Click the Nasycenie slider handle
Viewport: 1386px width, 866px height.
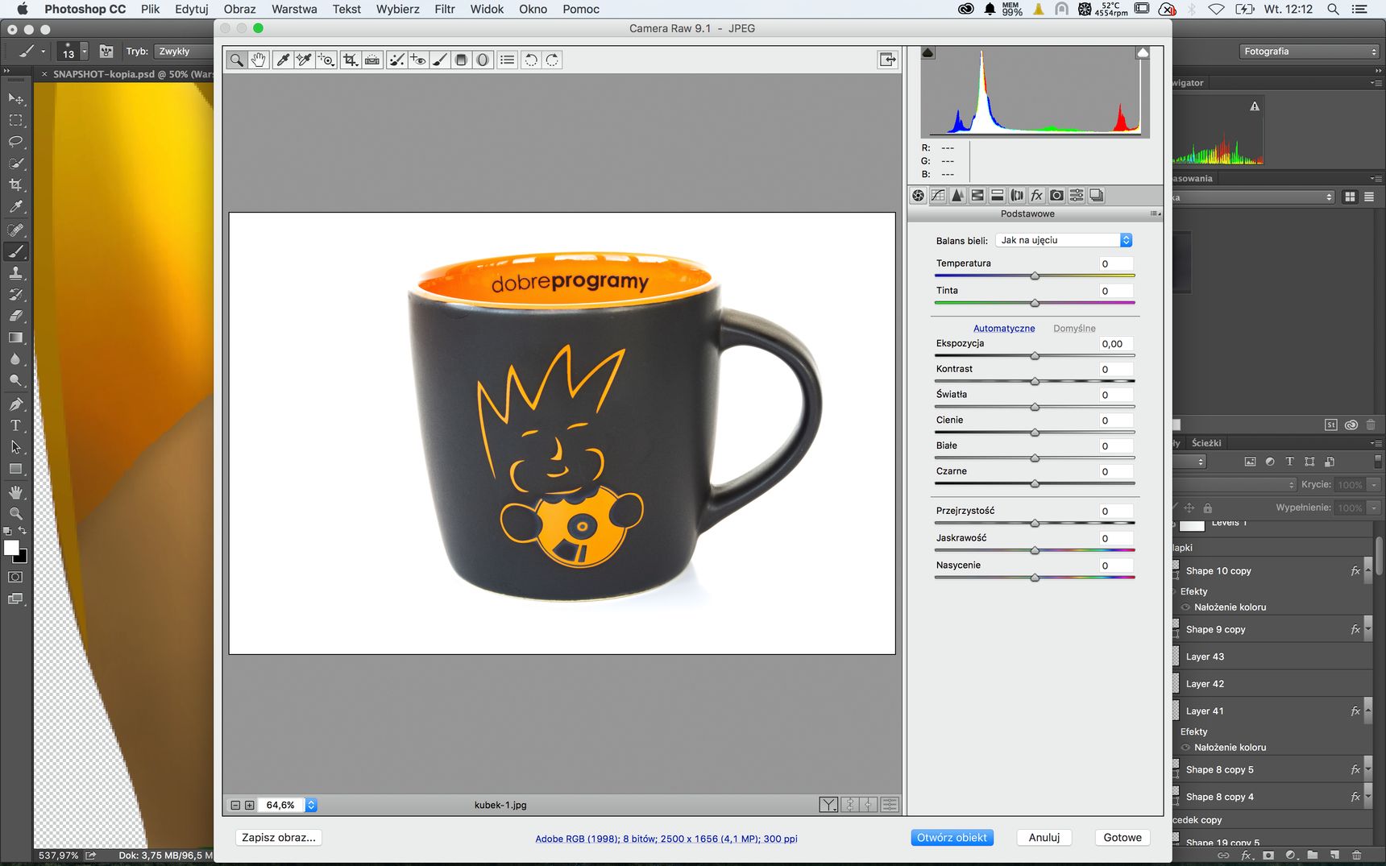tap(1035, 578)
